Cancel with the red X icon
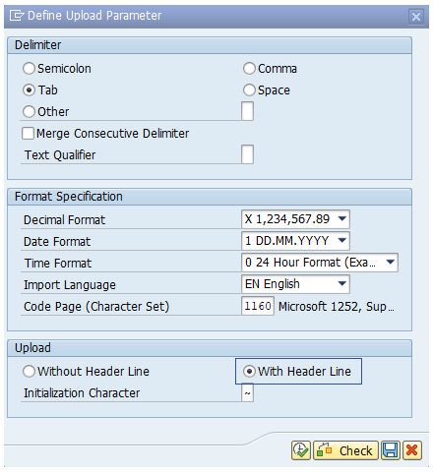 pos(412,450)
